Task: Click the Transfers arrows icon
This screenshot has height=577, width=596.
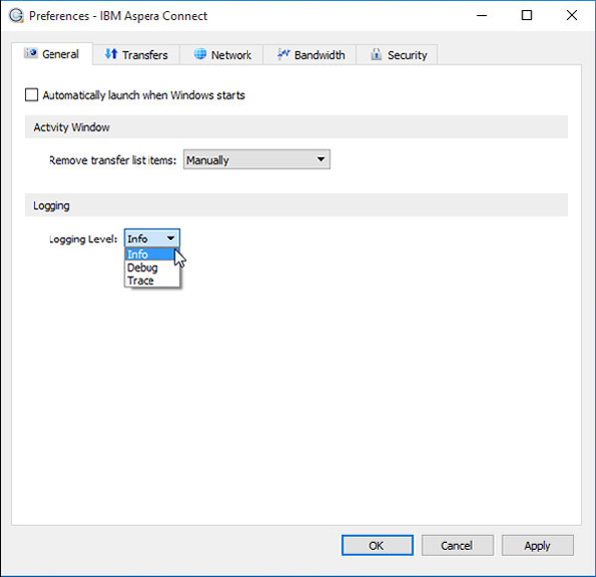Action: pyautogui.click(x=111, y=55)
